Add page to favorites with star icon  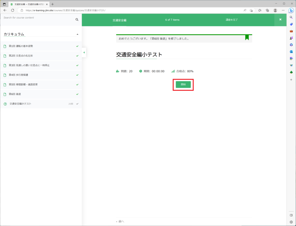pos(251,10)
